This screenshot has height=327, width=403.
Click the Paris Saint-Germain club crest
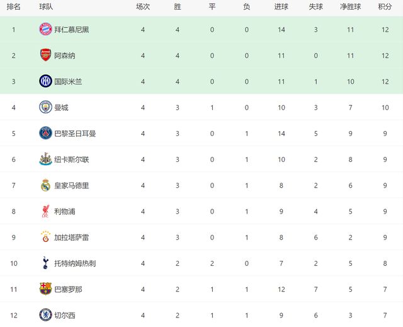[45, 134]
